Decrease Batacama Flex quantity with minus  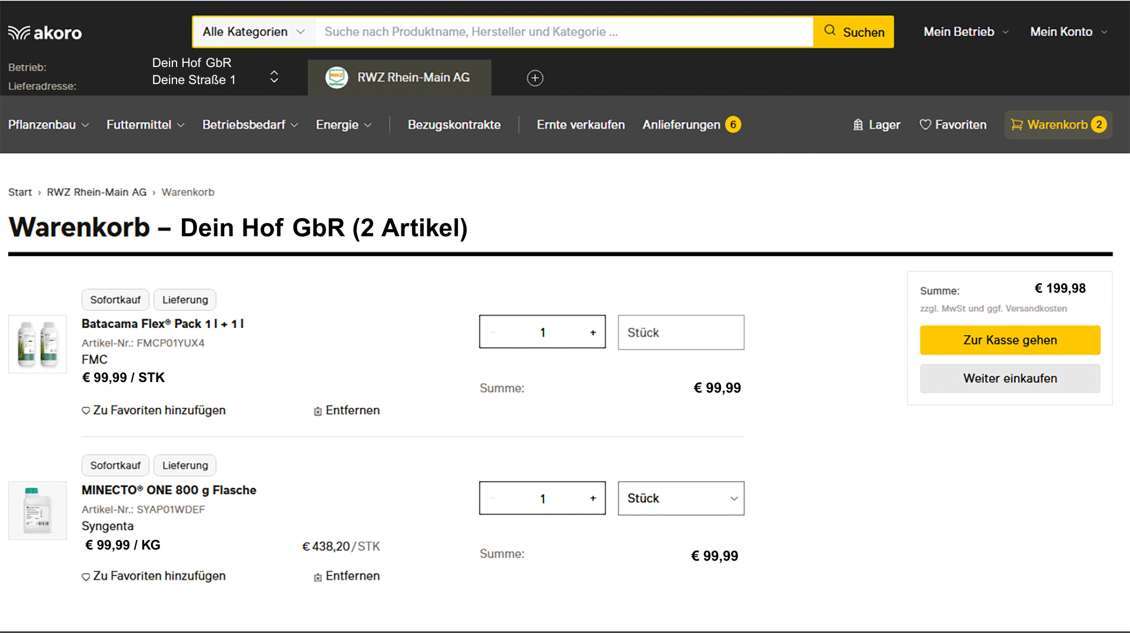[x=493, y=333]
